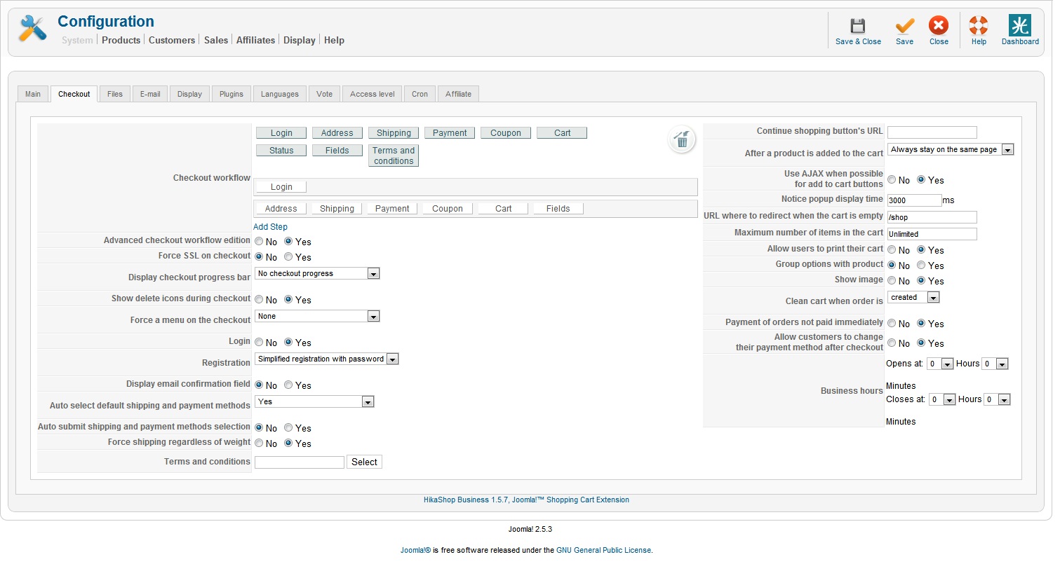
Task: Click the Add Step link
Action: coord(270,227)
